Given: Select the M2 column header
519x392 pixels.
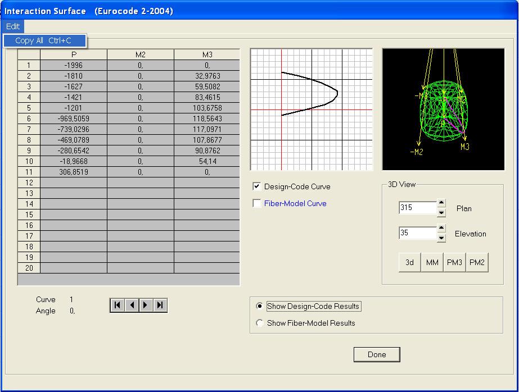Looking at the screenshot, I should [141, 54].
